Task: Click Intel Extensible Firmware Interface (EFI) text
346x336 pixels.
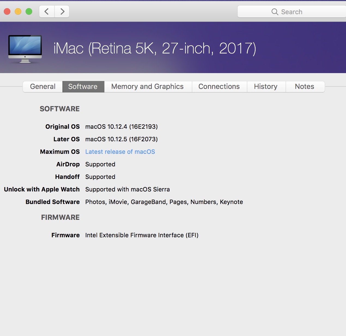Action: click(142, 235)
